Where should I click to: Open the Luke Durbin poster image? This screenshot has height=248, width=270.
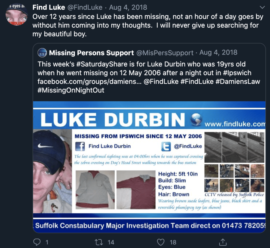coord(149,167)
